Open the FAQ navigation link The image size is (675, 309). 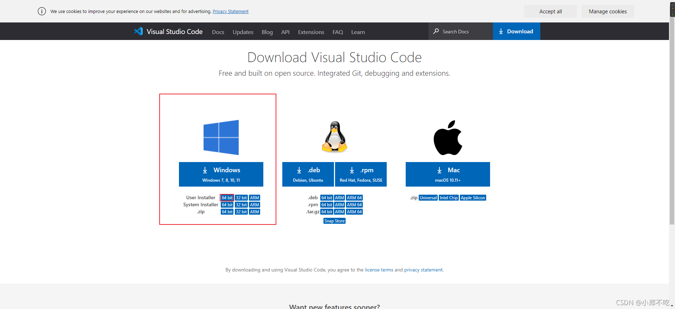(x=338, y=32)
